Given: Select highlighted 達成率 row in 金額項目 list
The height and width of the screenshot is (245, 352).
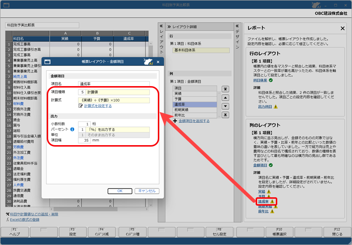Looking at the screenshot, I should (195, 104).
